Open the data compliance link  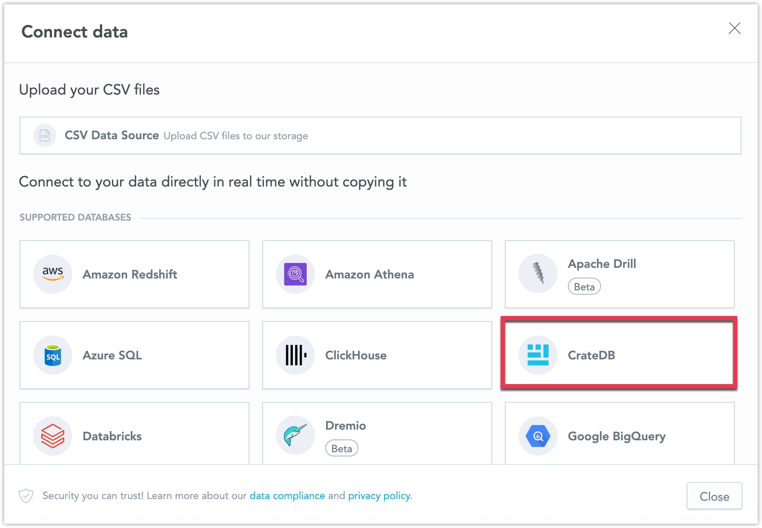click(287, 496)
